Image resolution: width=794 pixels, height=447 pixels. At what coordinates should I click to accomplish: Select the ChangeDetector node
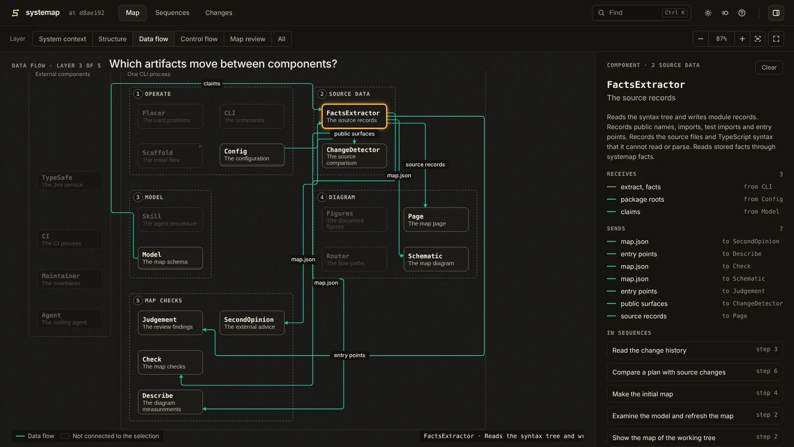click(354, 156)
